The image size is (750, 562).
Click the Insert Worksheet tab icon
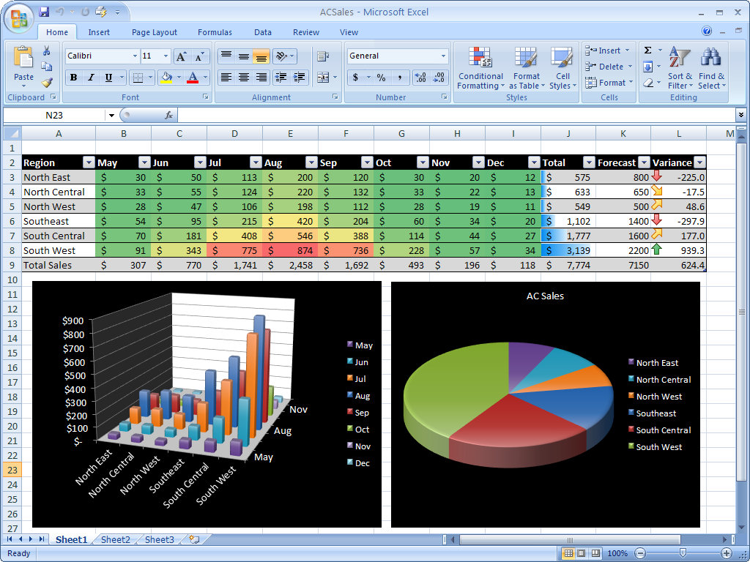(194, 539)
